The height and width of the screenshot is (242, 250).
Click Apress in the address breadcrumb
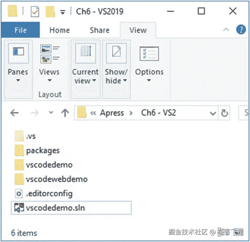pos(112,113)
